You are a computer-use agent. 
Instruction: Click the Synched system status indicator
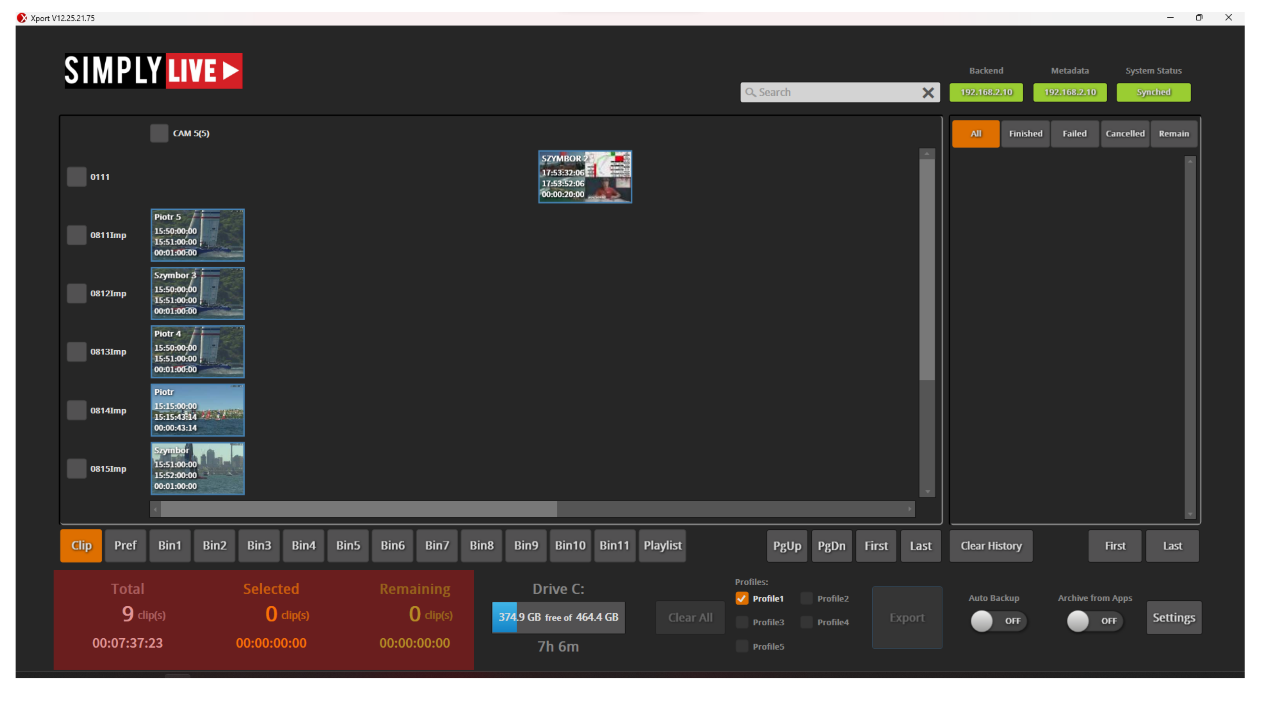[x=1153, y=92]
